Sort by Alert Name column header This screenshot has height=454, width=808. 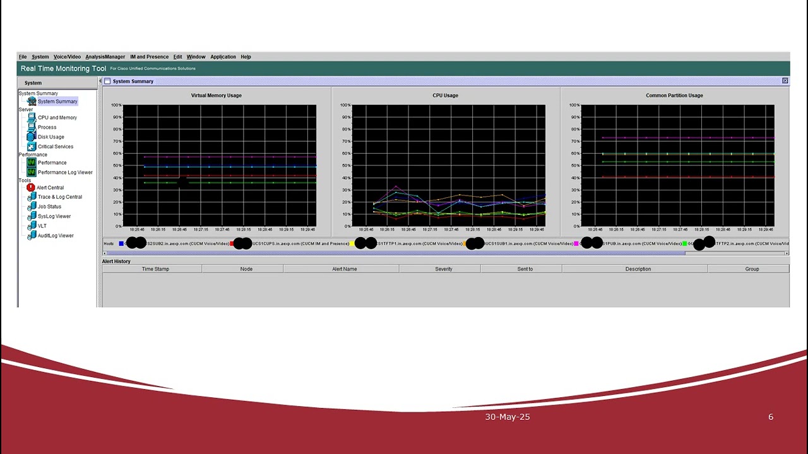[342, 269]
